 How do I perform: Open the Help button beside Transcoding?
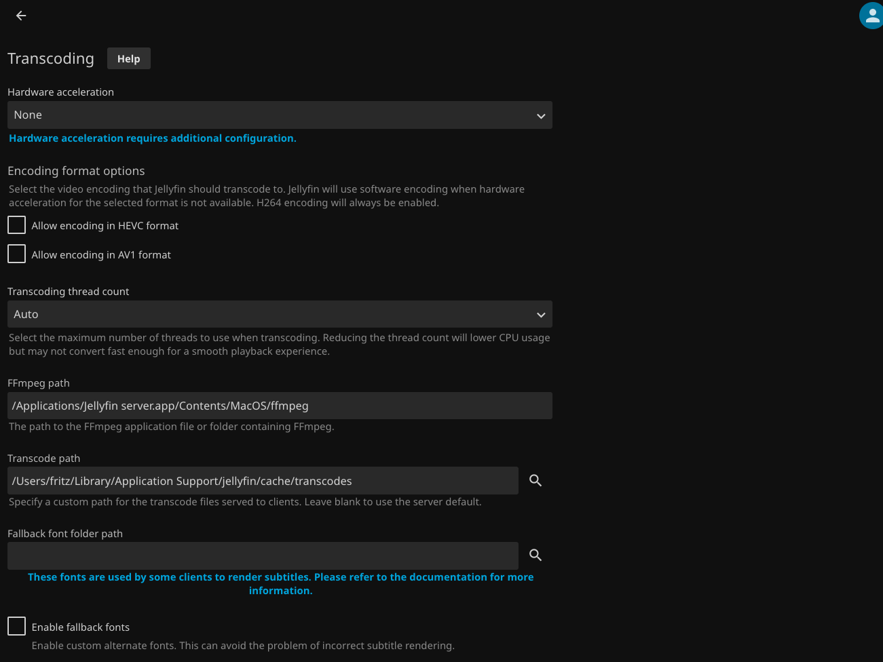point(128,59)
